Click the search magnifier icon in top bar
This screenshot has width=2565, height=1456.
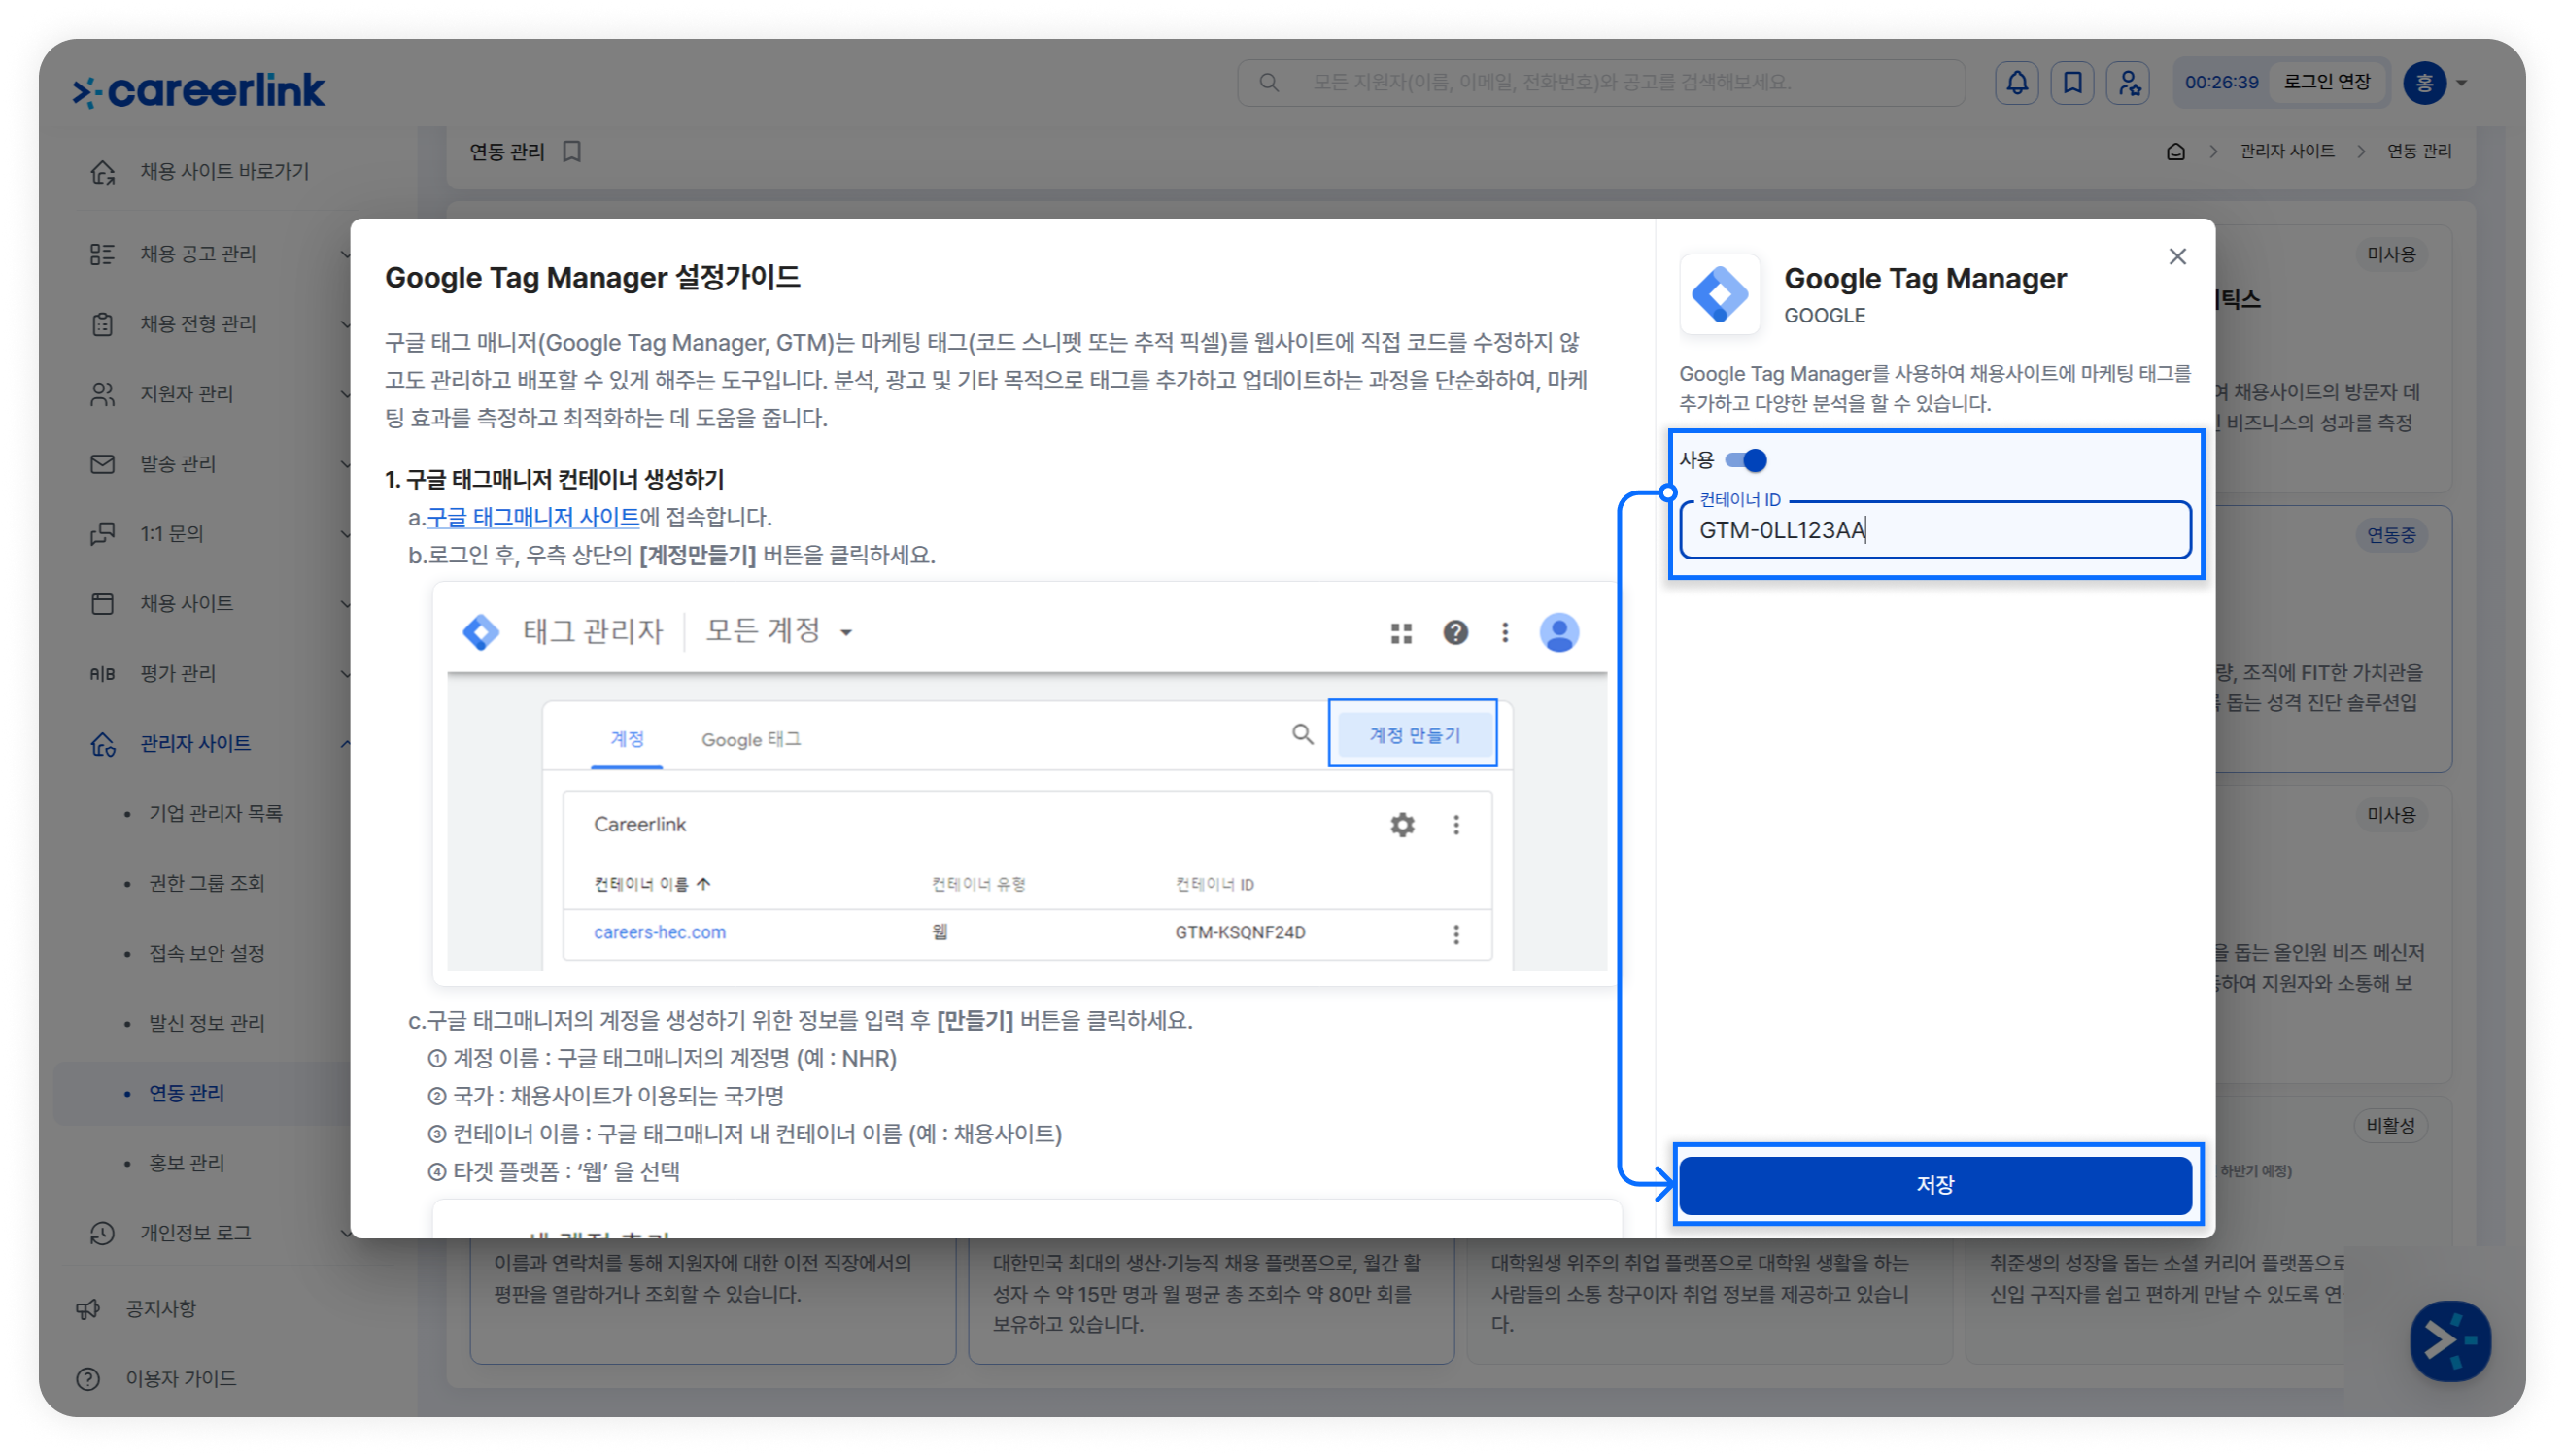[x=1269, y=82]
